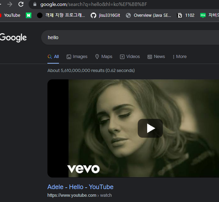Select the URL in the address bar
This screenshot has height=202, width=219.
[93, 4]
